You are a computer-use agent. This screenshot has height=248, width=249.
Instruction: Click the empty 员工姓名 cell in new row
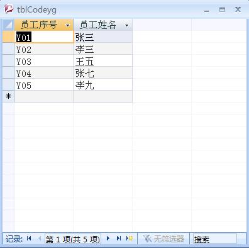coord(103,96)
